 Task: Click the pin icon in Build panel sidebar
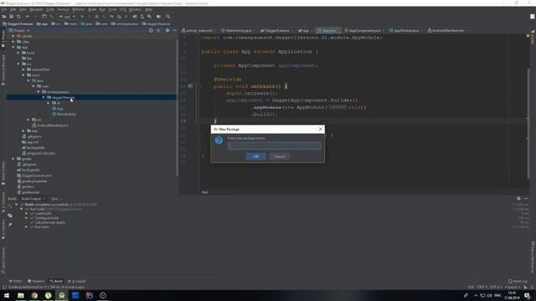[x=10, y=225]
